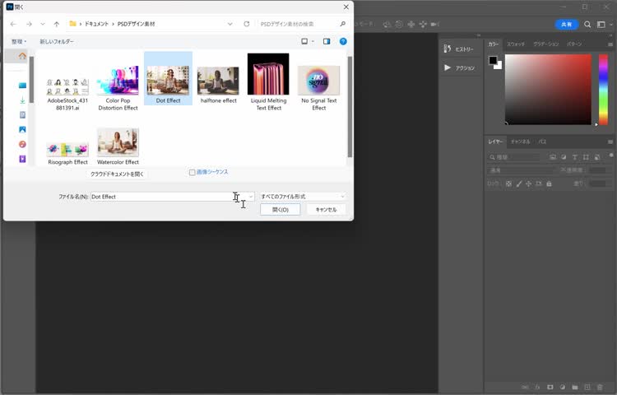Click the ファイル名 input field
This screenshot has height=395, width=617.
pyautogui.click(x=169, y=197)
